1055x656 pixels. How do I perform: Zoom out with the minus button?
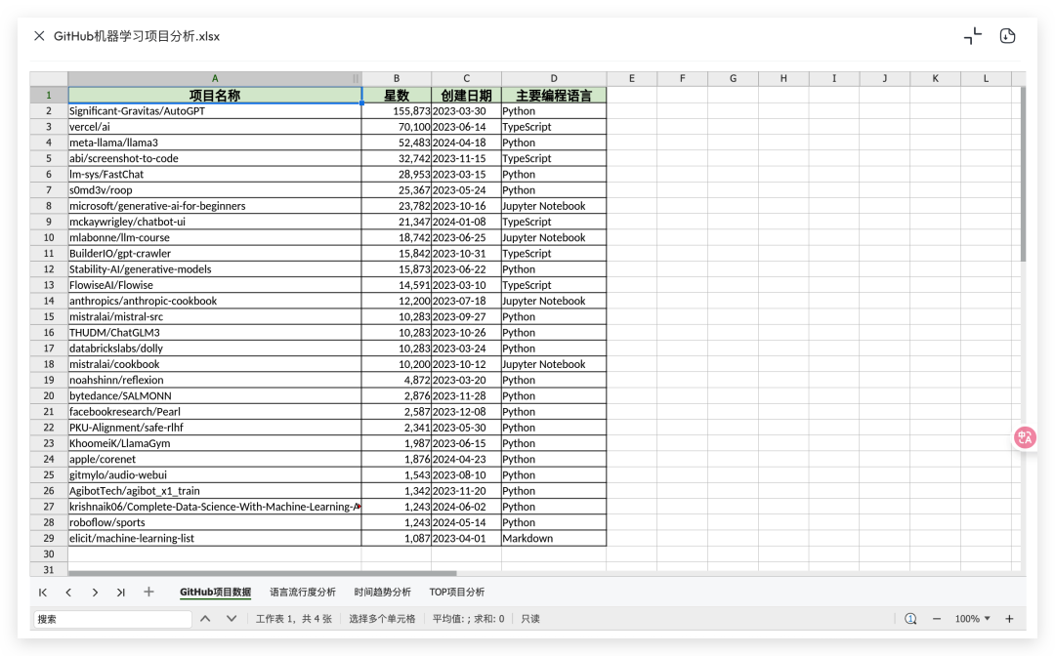click(x=937, y=618)
